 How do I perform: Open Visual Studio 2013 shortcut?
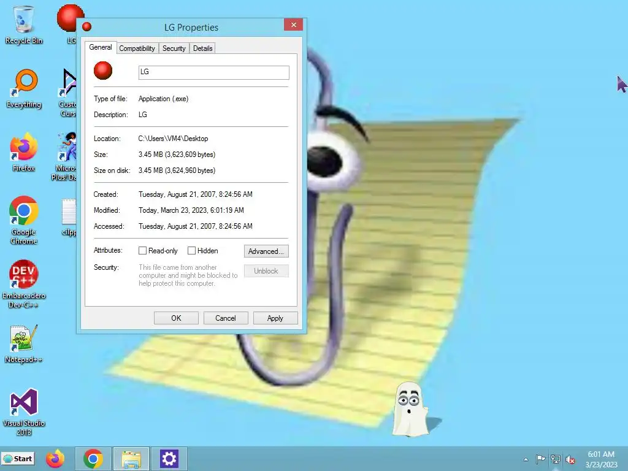click(24, 412)
